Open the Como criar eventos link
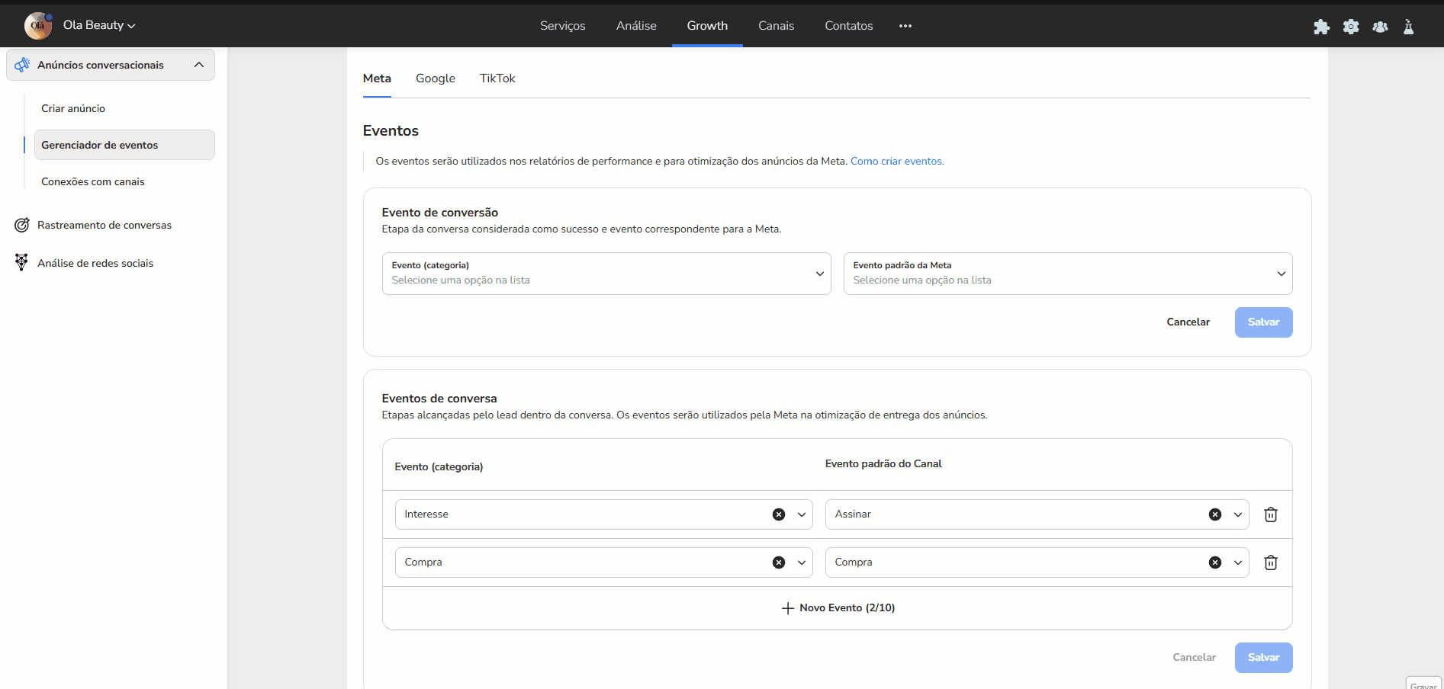Screen dimensions: 1444x689 [x=897, y=161]
